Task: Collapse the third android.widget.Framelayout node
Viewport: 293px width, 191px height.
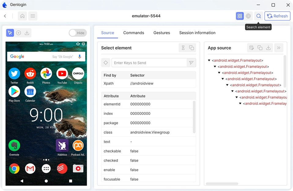Action: (219, 73)
